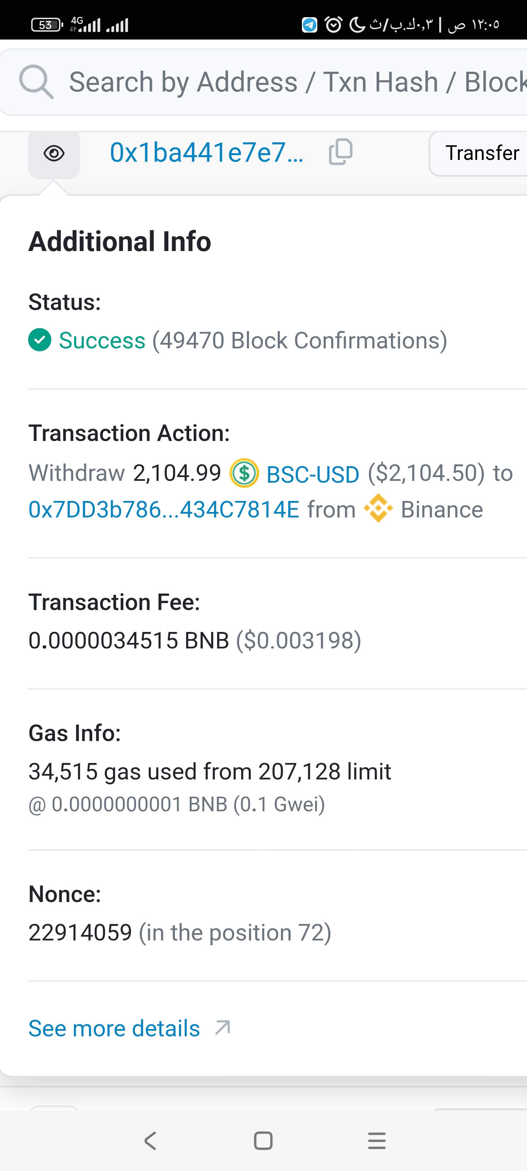
Task: Tap the search magnifier icon
Action: pos(36,82)
